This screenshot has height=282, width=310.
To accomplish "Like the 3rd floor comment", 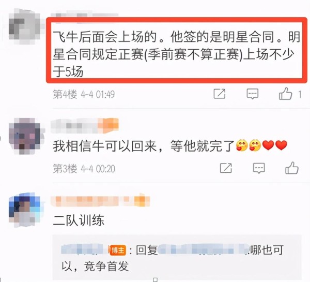I will click(291, 168).
